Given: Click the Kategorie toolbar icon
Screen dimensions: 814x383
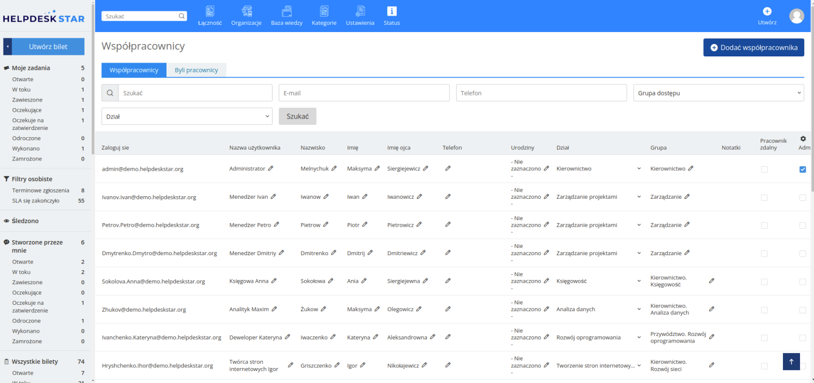Looking at the screenshot, I should 324,11.
